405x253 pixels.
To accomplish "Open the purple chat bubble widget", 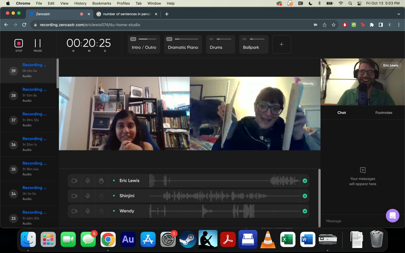I will 393,215.
